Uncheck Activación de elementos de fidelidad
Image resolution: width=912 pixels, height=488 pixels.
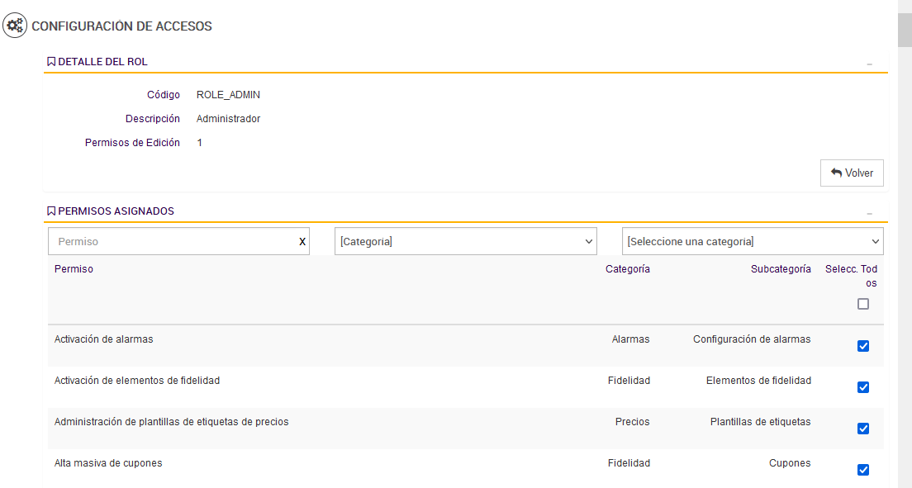(x=863, y=387)
